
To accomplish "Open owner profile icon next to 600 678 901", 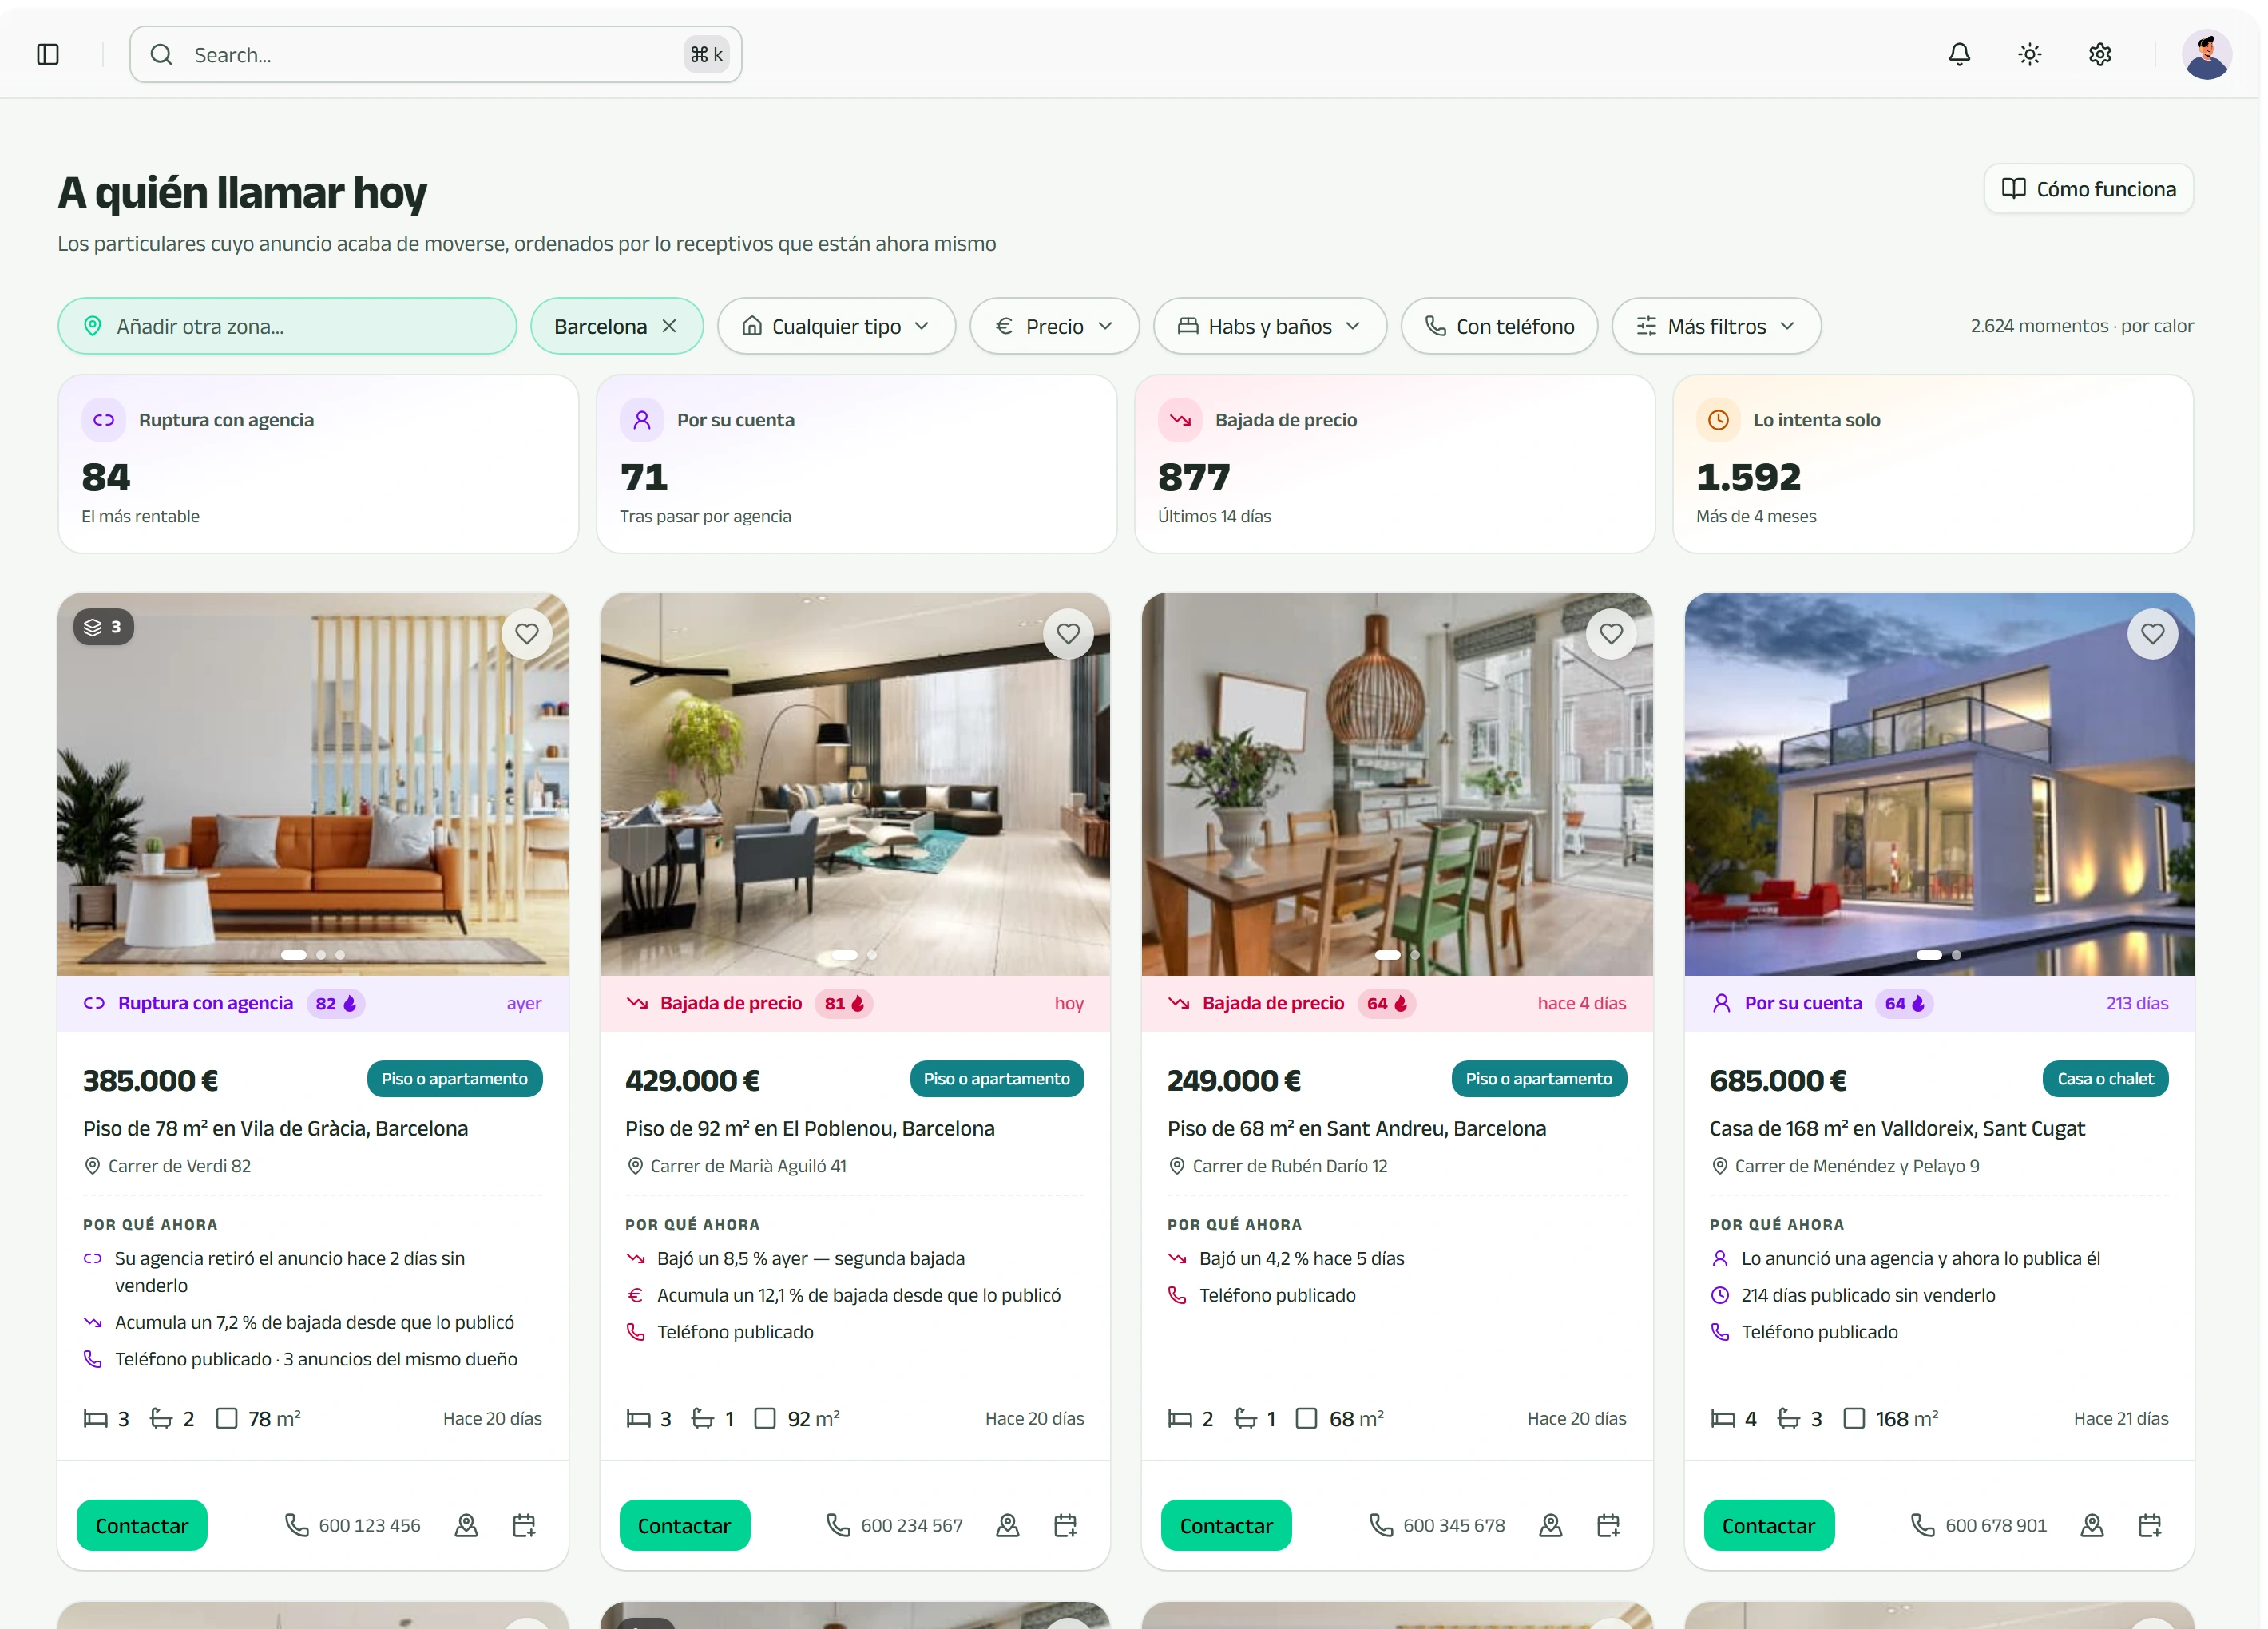I will coord(2092,1525).
